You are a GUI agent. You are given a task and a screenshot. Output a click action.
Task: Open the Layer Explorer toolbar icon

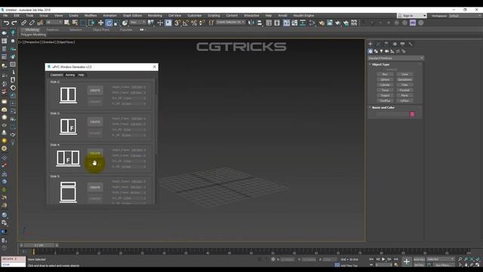277,23
